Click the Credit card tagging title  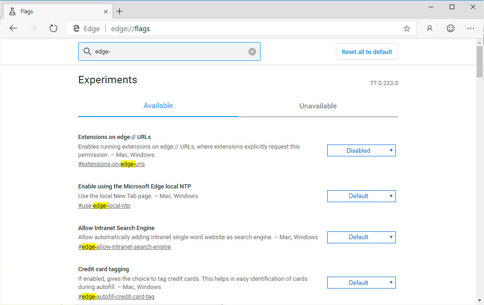tap(103, 269)
